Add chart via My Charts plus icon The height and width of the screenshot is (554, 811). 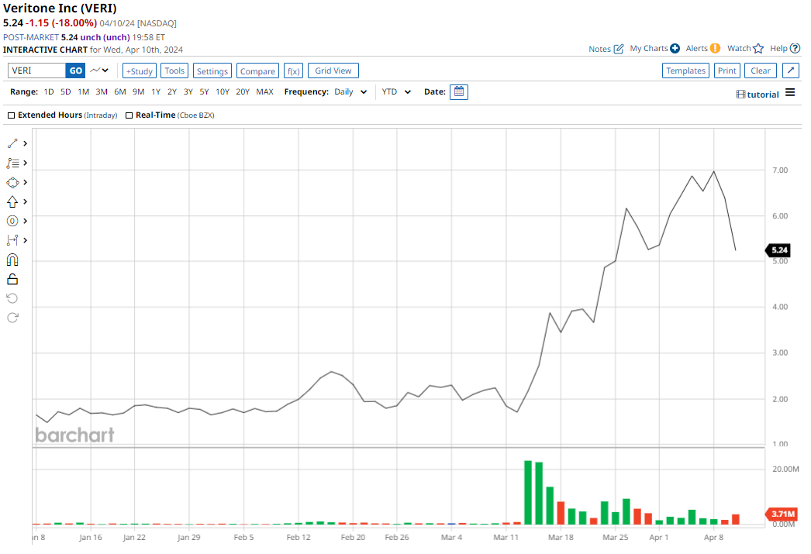click(x=675, y=48)
